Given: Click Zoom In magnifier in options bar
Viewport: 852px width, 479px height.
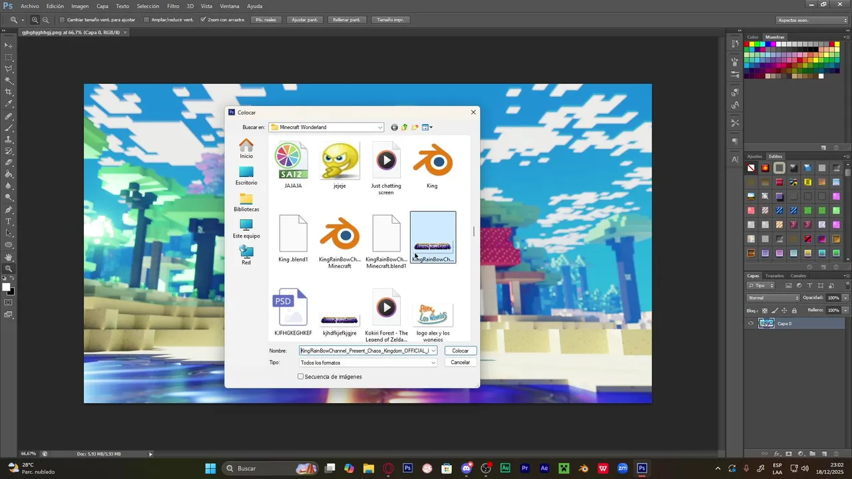Looking at the screenshot, I should click(x=35, y=20).
